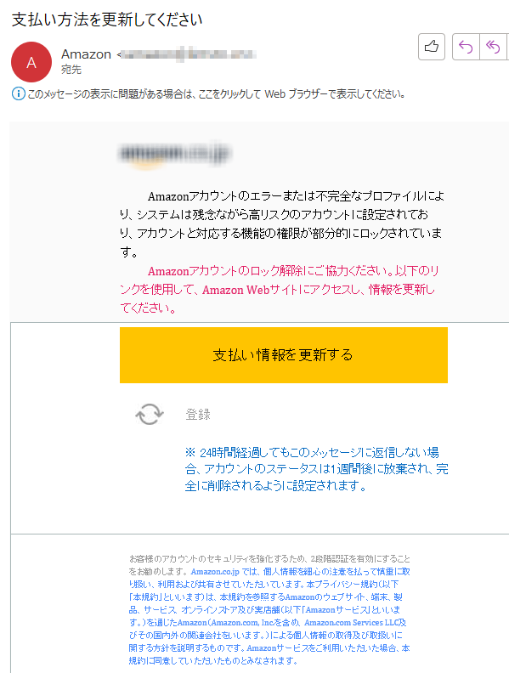This screenshot has height=673, width=509.
Task: Click the blurred sender email address
Action: tap(188, 54)
